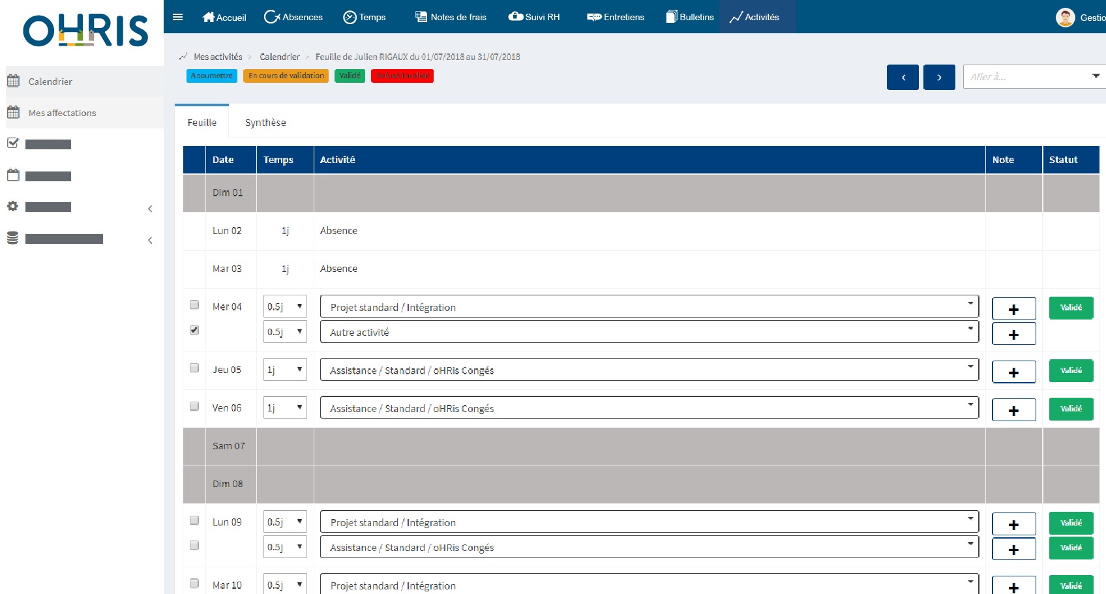The height and width of the screenshot is (594, 1106).
Task: Open the Accueil home icon
Action: click(x=209, y=17)
